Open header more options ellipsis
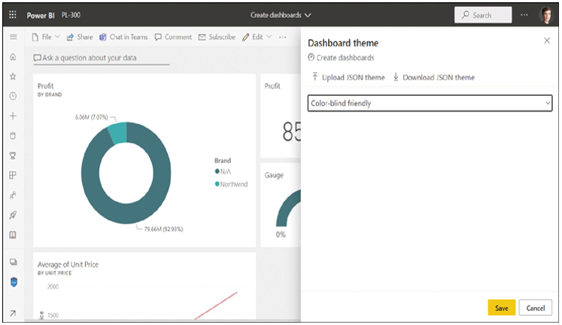Screen dimensions: 562x325 524,15
